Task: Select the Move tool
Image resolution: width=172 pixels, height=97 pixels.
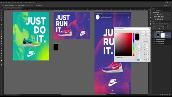Action: tap(1, 11)
